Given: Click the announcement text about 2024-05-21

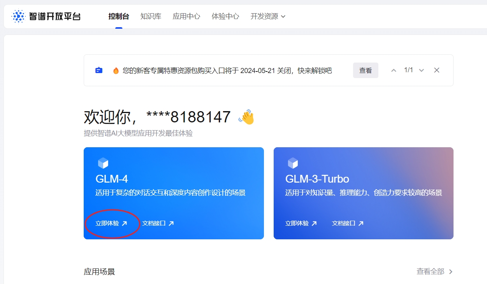Looking at the screenshot, I should pyautogui.click(x=227, y=71).
